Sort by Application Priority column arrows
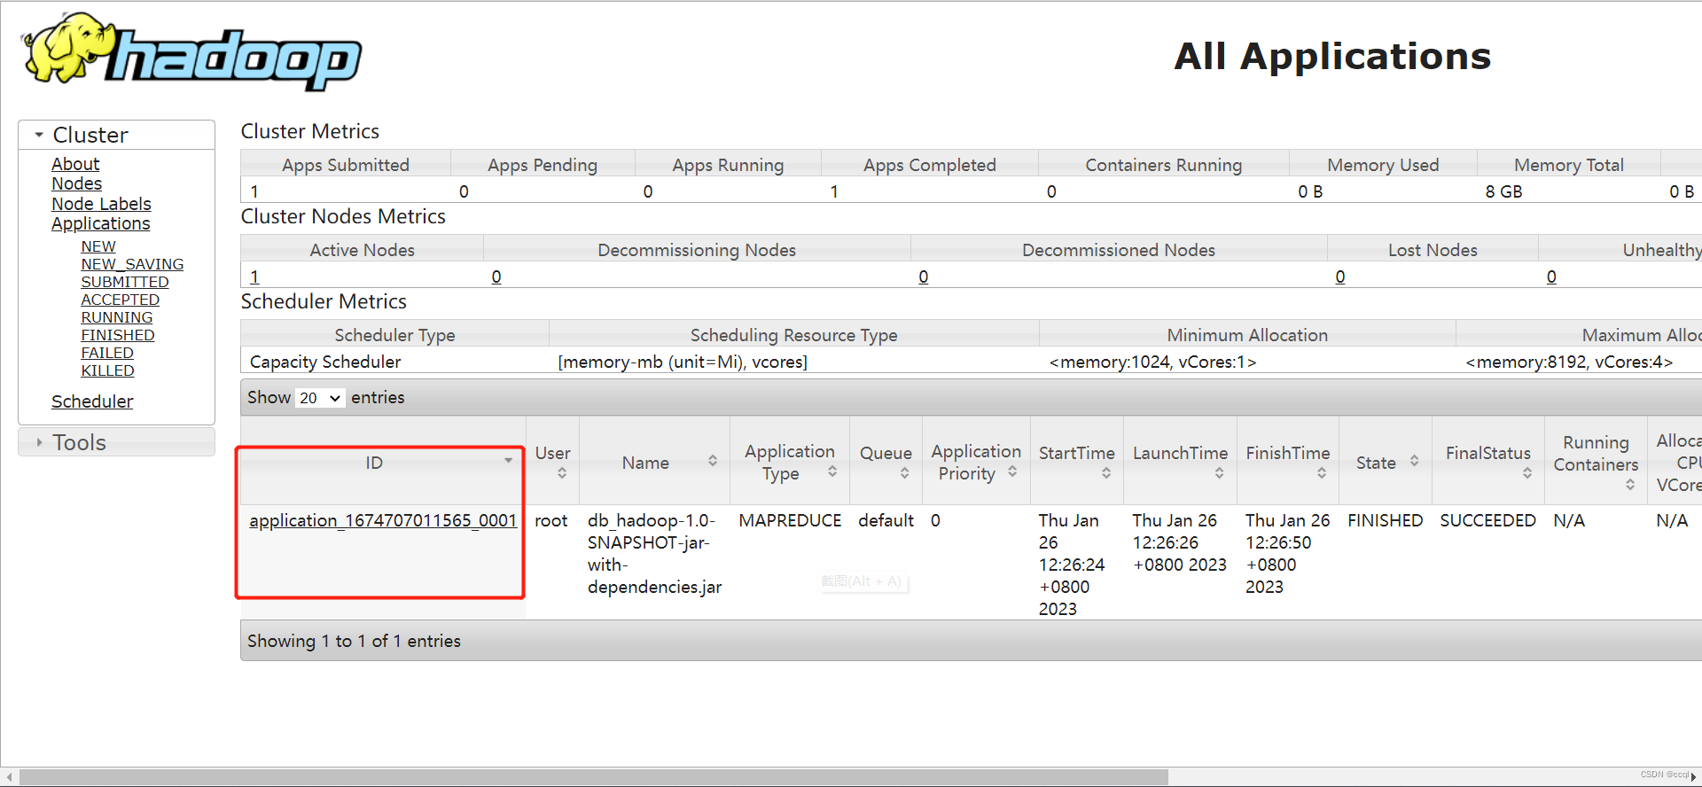1702x787 pixels. click(x=1012, y=471)
